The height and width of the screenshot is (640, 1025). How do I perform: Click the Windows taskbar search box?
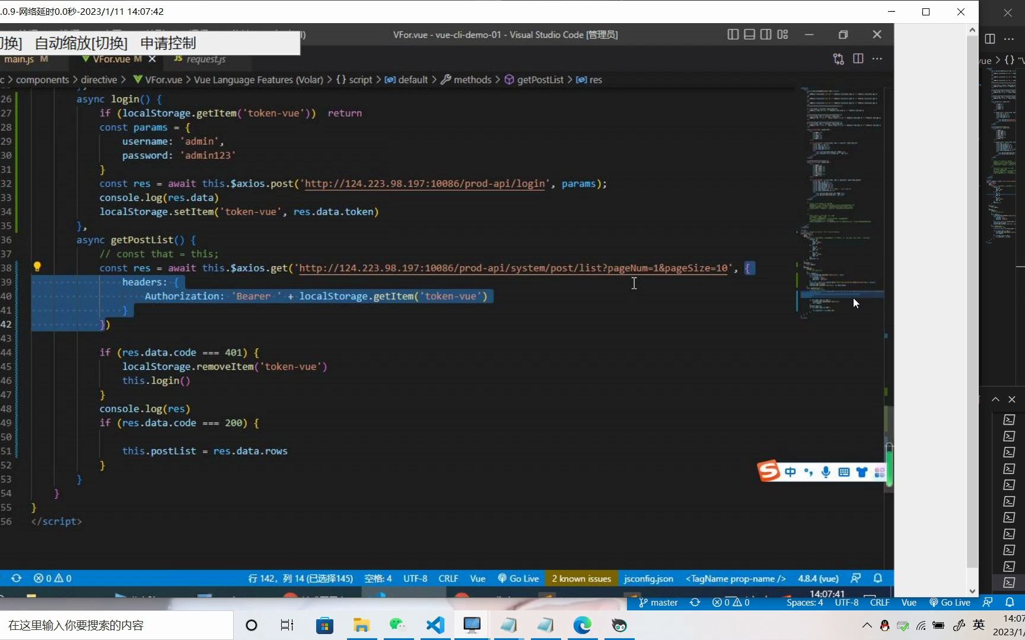pyautogui.click(x=116, y=625)
